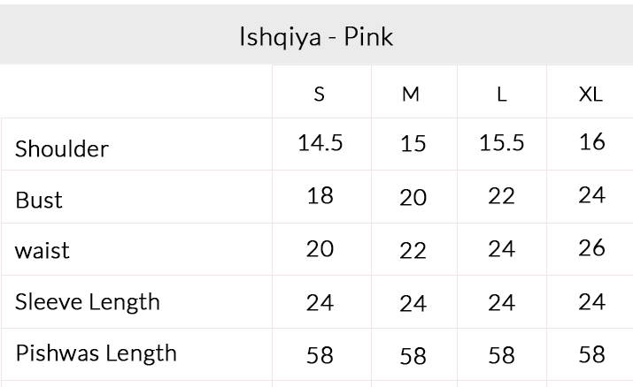Viewport: 633px width, 387px height.
Task: Click the Shoulder row label
Action: coord(61,148)
